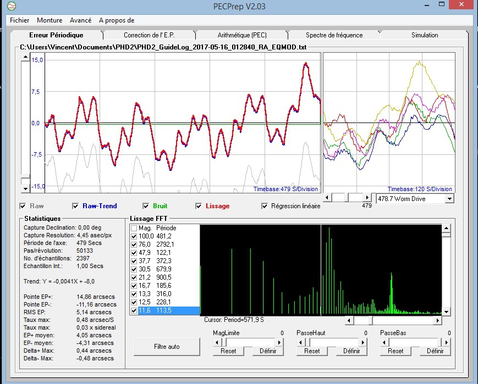The width and height of the screenshot is (478, 384).
Task: Disable the Bruit checkbox
Action: pyautogui.click(x=146, y=206)
